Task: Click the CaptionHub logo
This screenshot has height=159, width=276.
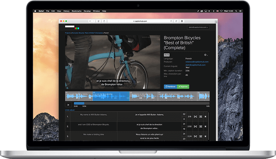Action: click(72, 27)
